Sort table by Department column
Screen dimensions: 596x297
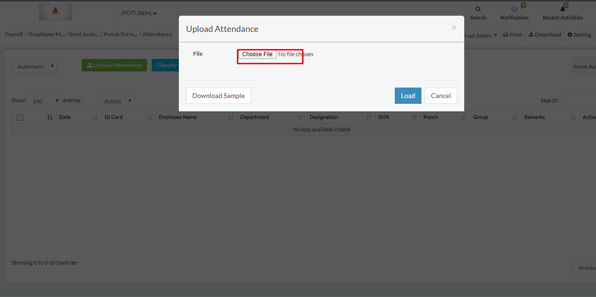[x=272, y=117]
